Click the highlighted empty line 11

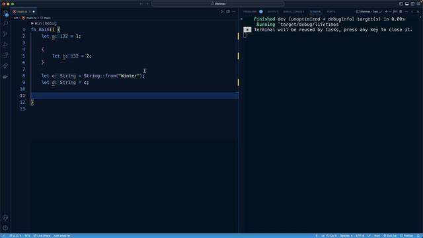pyautogui.click(x=135, y=95)
